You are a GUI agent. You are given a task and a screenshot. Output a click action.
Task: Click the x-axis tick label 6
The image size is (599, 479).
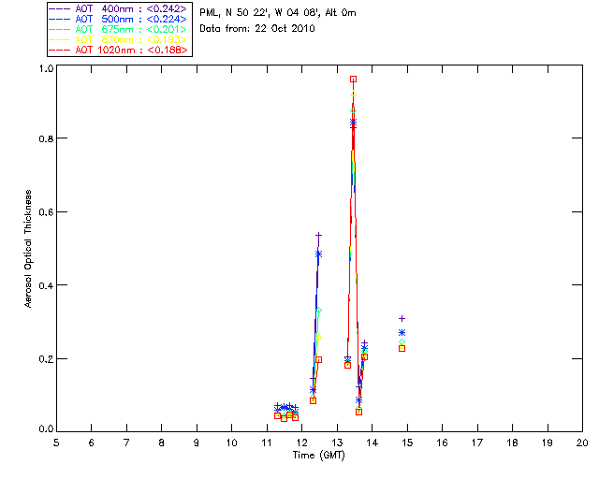click(x=92, y=443)
